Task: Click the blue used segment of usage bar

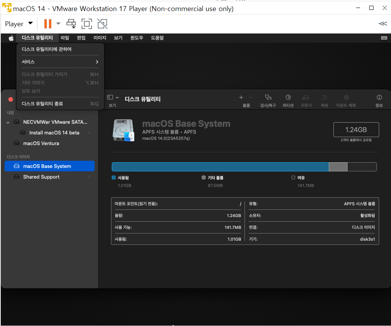Action: click(220, 166)
